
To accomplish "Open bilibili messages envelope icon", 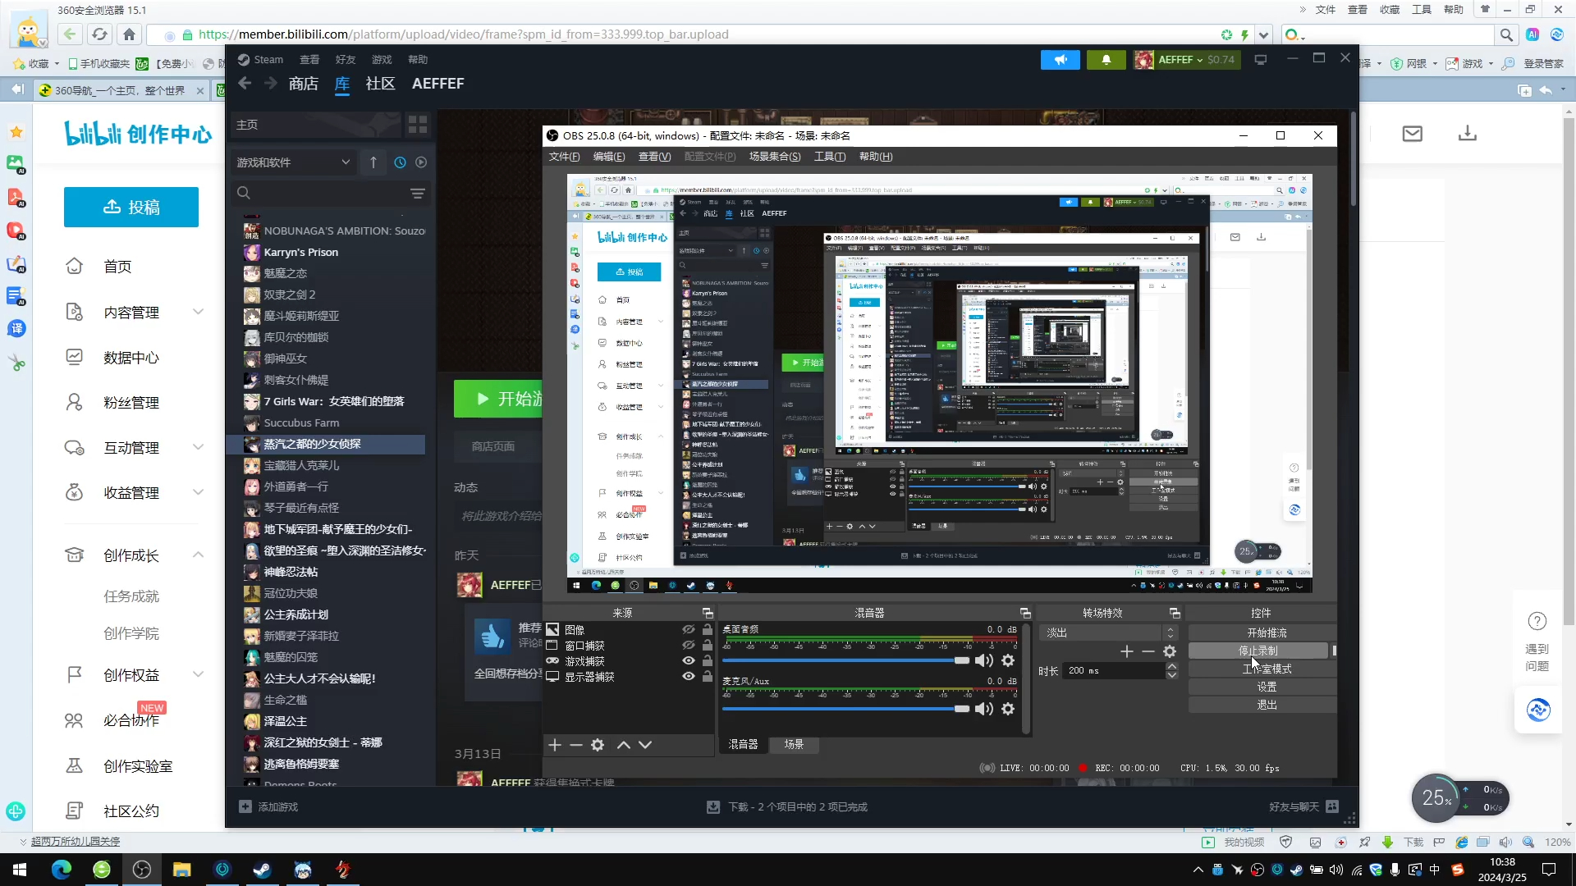I will [1413, 134].
